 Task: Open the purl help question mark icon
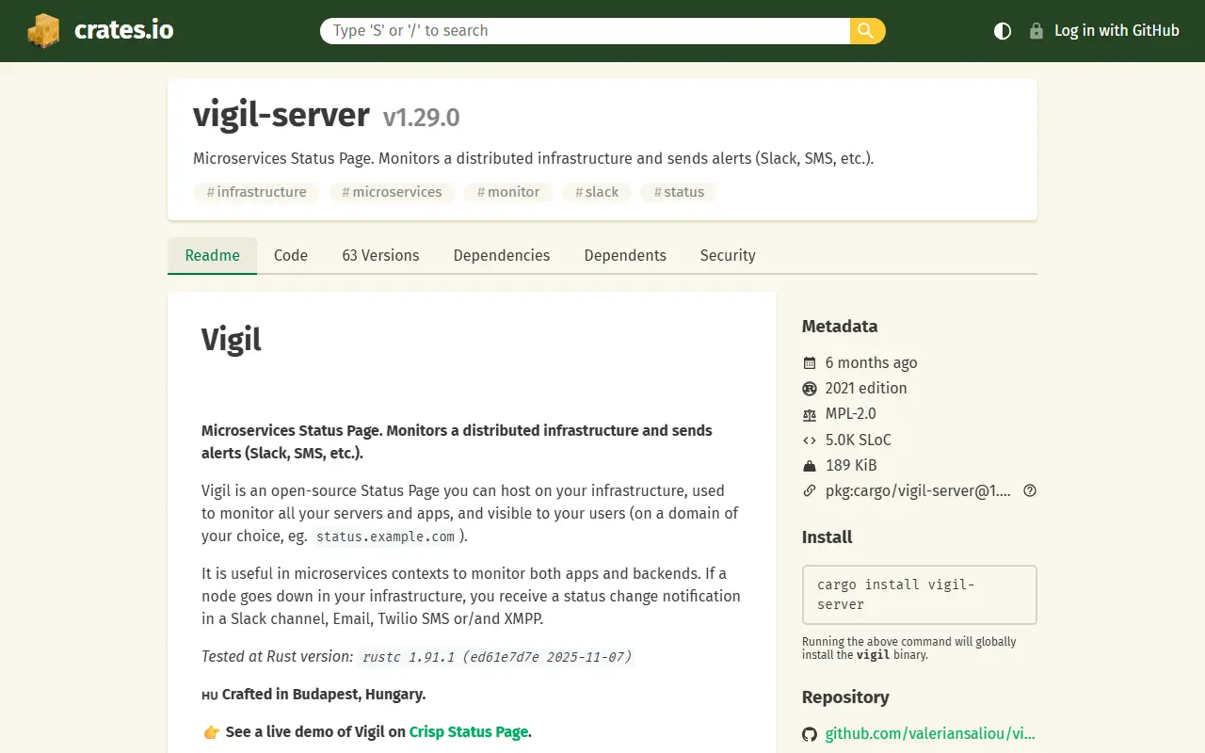(1030, 490)
